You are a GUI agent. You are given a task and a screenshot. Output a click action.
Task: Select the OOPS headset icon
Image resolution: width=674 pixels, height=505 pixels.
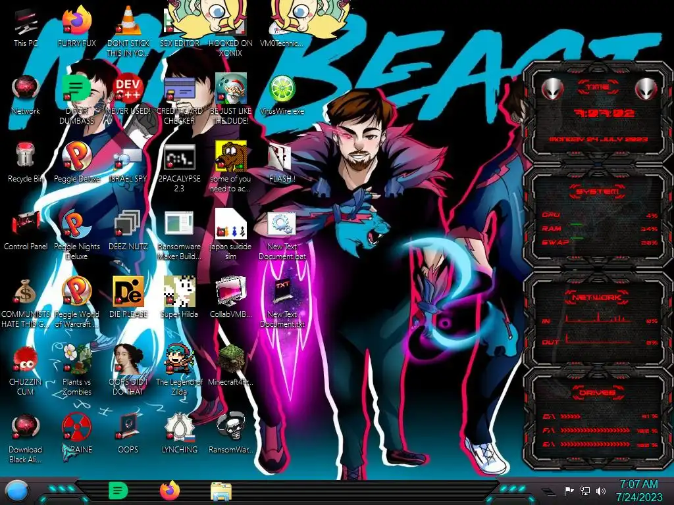point(128,434)
